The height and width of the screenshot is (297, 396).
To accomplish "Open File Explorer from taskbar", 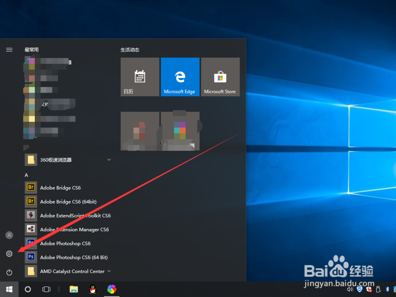I will coord(74,289).
